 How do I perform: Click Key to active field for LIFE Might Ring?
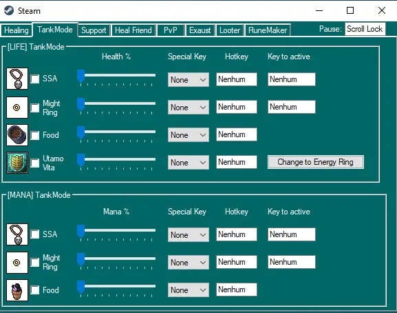tap(292, 107)
